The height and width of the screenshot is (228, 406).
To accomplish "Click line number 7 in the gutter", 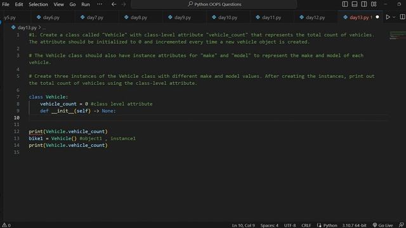I will [18, 97].
